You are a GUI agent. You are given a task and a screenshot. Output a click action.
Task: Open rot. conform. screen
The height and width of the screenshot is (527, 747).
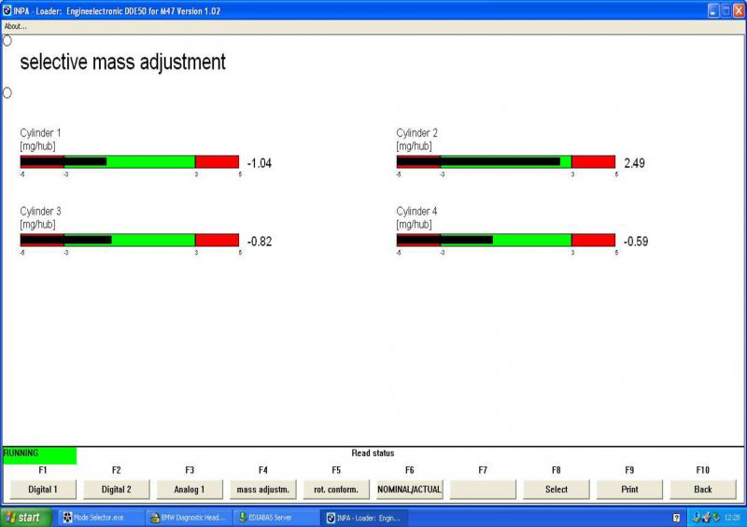coord(336,489)
